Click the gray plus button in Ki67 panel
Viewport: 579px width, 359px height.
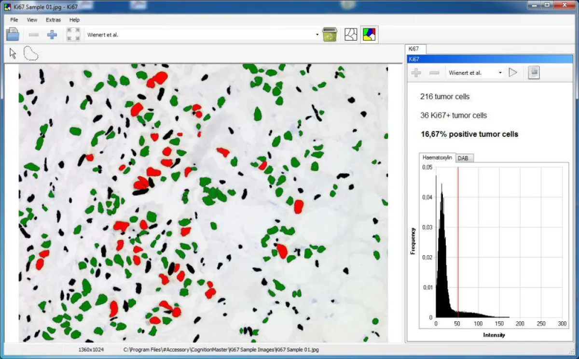point(416,72)
